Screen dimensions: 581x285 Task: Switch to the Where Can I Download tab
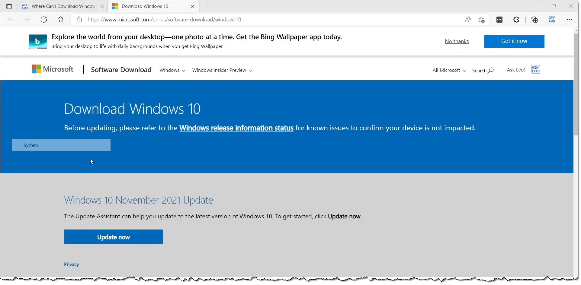tap(63, 6)
